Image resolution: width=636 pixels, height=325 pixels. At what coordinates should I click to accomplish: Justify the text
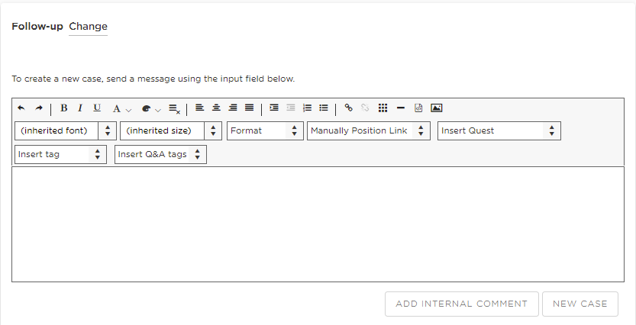250,108
